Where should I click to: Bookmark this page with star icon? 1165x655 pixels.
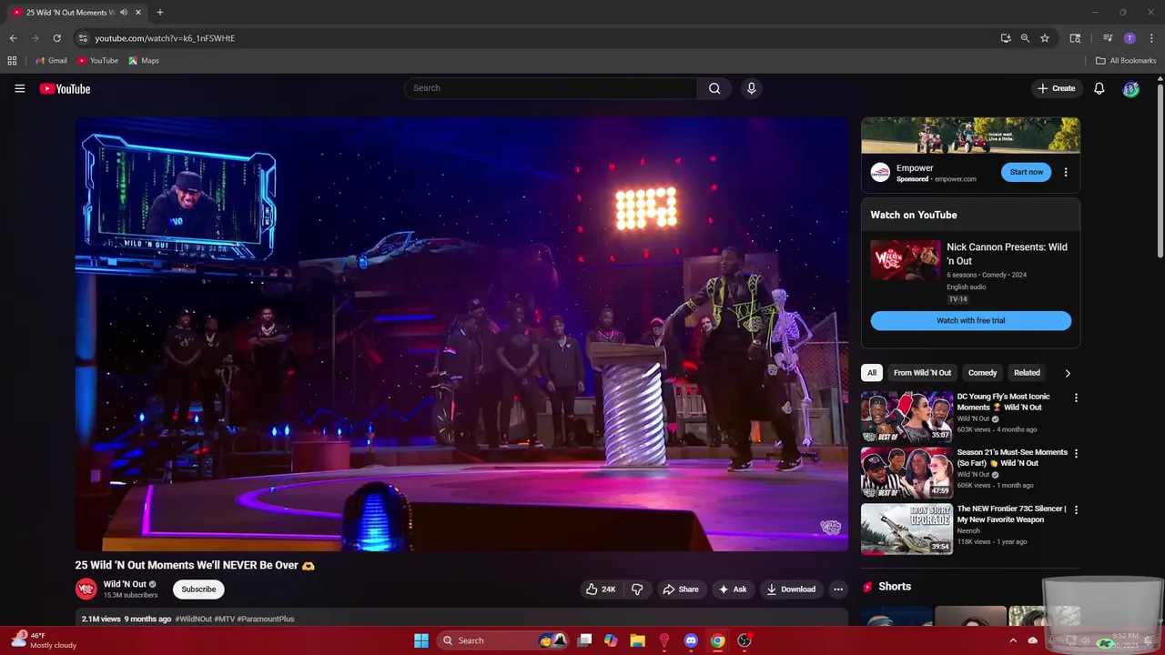tap(1045, 38)
